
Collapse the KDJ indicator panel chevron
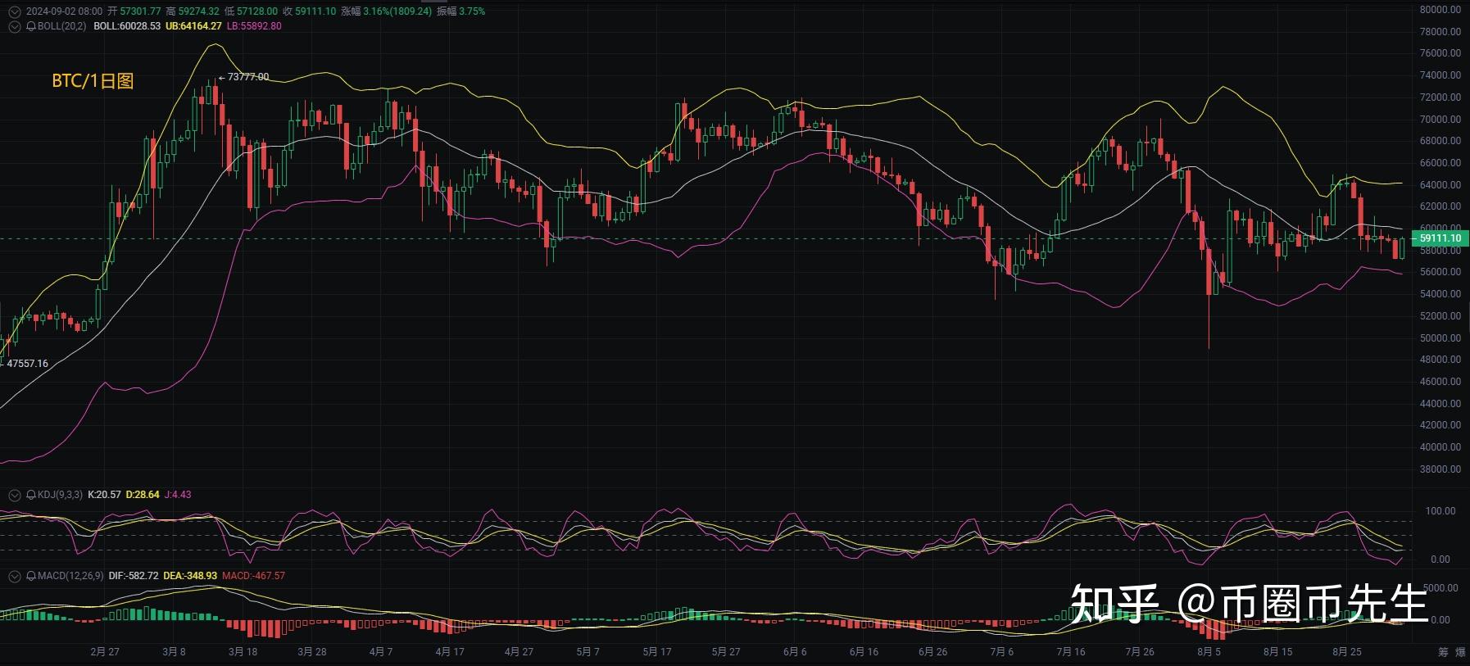point(14,495)
